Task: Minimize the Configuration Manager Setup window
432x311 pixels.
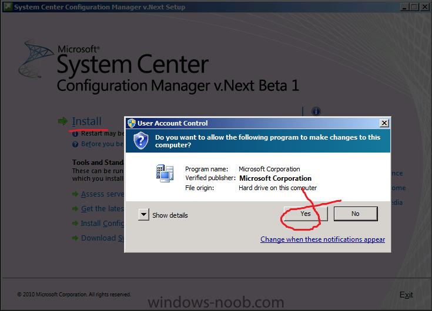Action: pyautogui.click(x=404, y=7)
